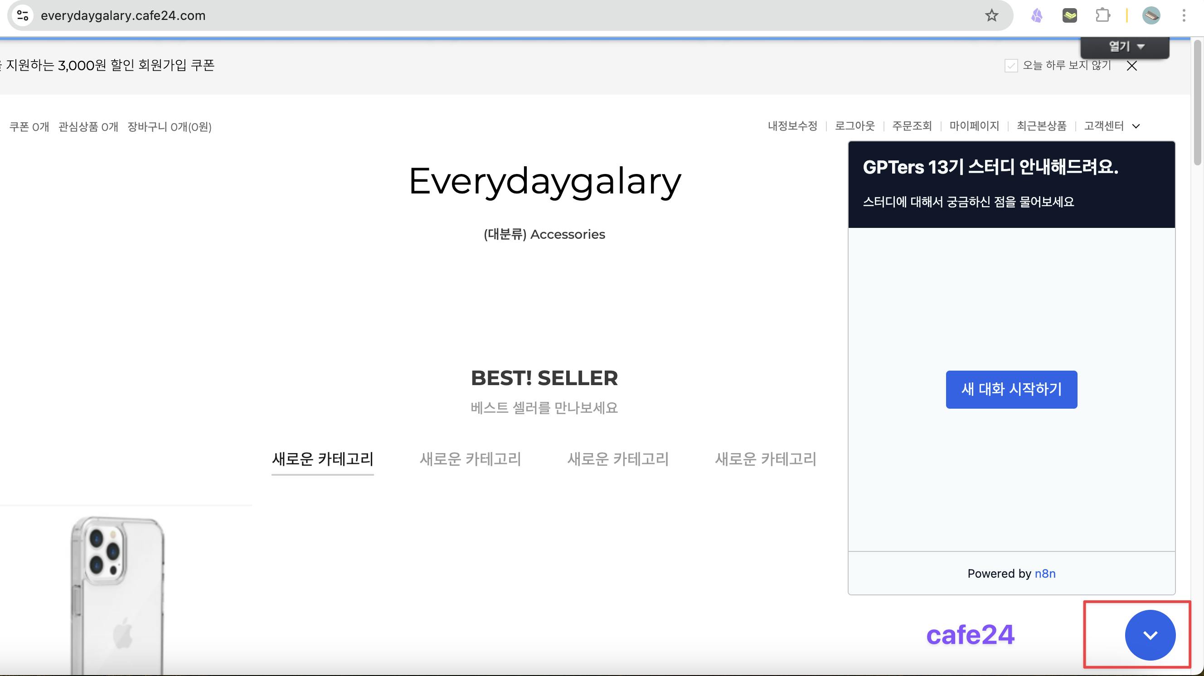Viewport: 1204px width, 676px height.
Task: Click the 로그아웃 link
Action: (854, 126)
